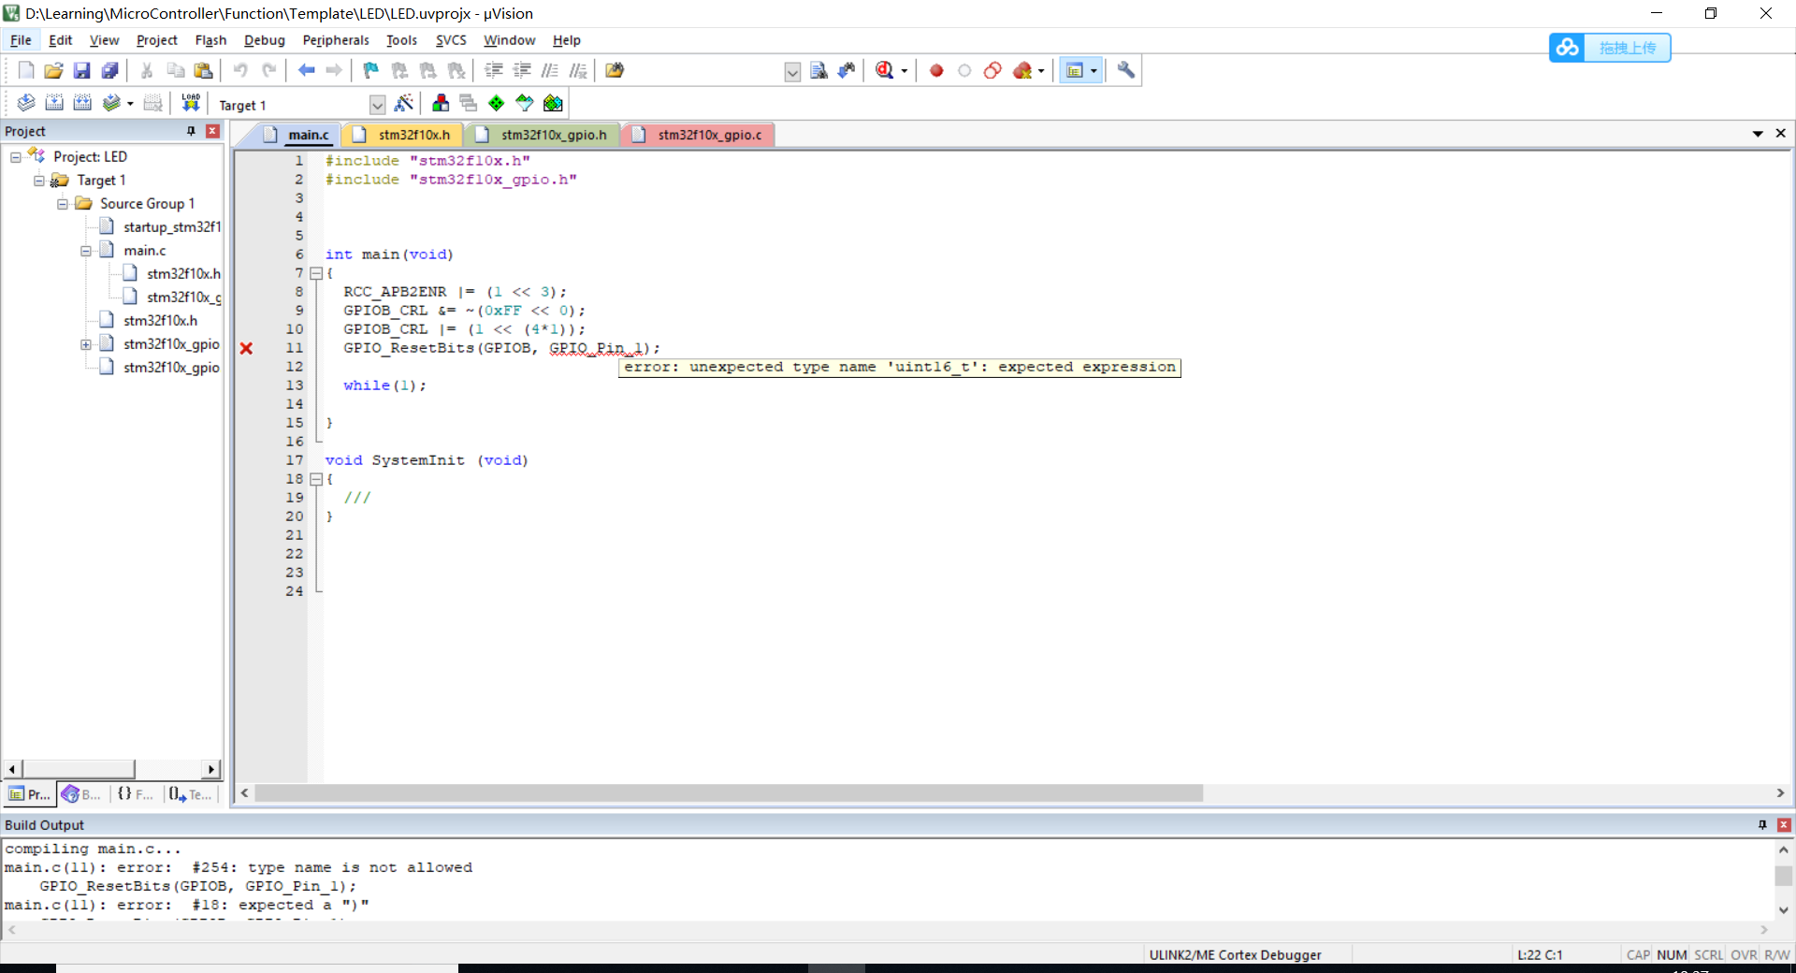Toggle the bookmark flag icon
This screenshot has width=1796, height=973.
[x=371, y=70]
